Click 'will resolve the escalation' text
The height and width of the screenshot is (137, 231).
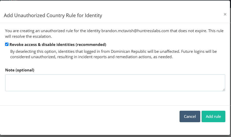(x=28, y=36)
